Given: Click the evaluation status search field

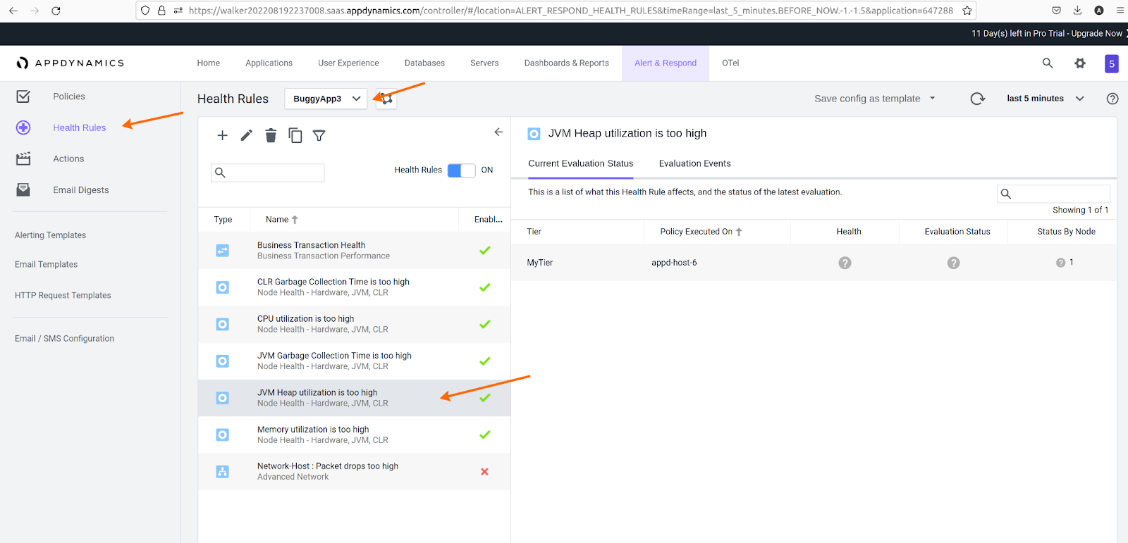Looking at the screenshot, I should pos(1053,194).
